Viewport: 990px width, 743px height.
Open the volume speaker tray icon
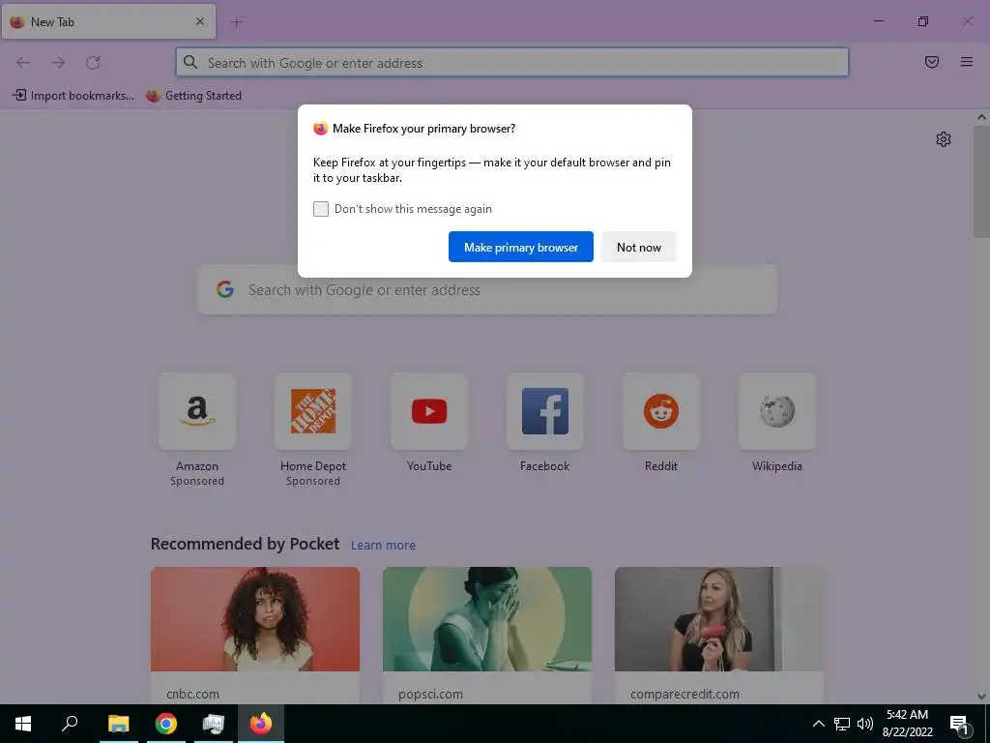pos(865,724)
